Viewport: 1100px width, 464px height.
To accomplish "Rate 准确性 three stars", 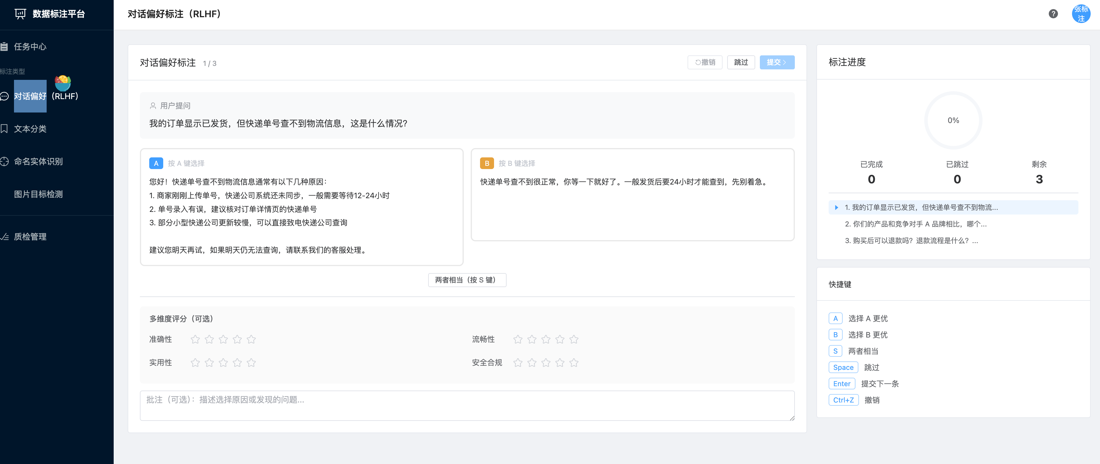I will click(223, 339).
